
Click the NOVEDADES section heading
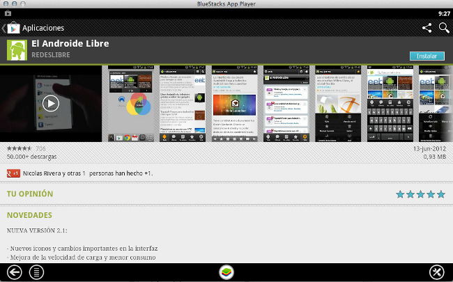[29, 215]
